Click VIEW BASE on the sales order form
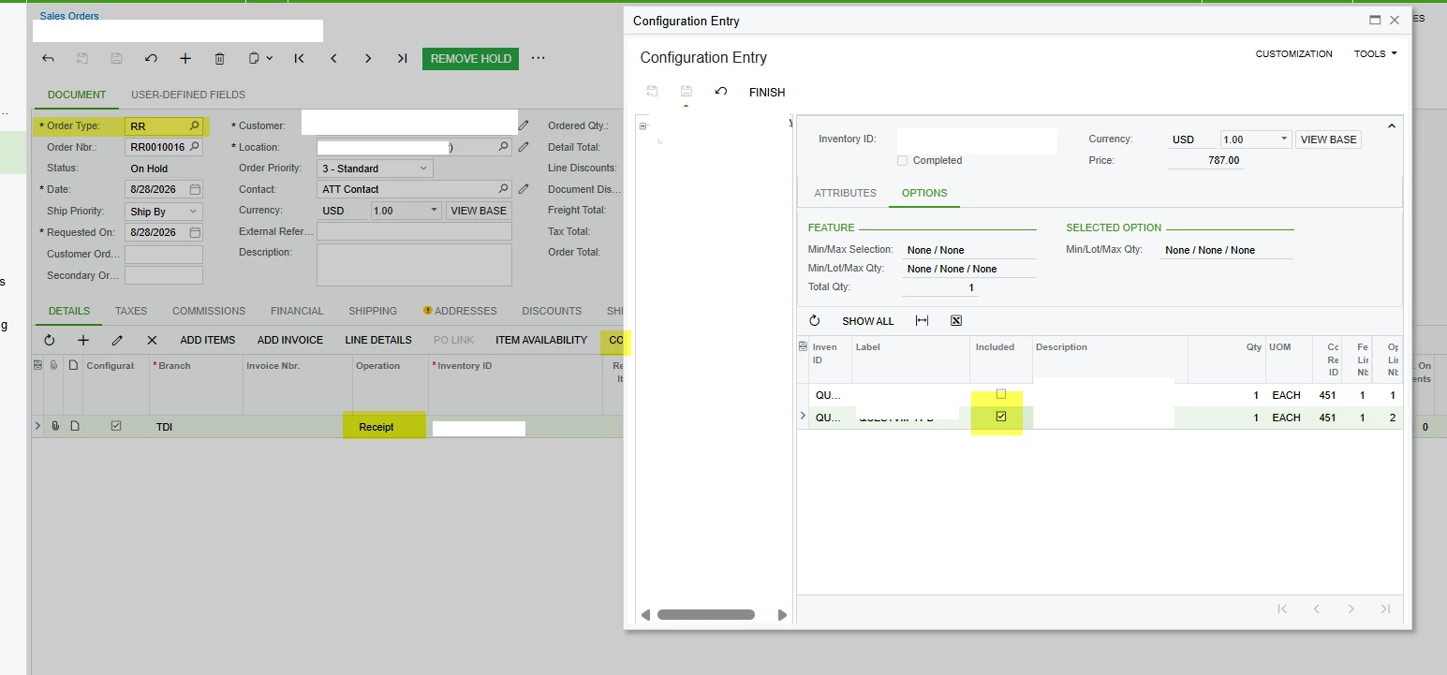This screenshot has width=1447, height=675. tap(479, 211)
